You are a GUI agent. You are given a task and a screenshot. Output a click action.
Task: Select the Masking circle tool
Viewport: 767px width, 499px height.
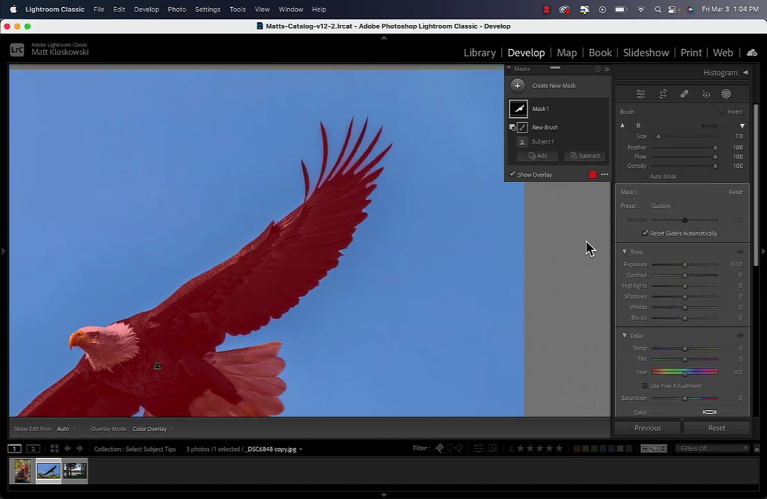coord(726,94)
